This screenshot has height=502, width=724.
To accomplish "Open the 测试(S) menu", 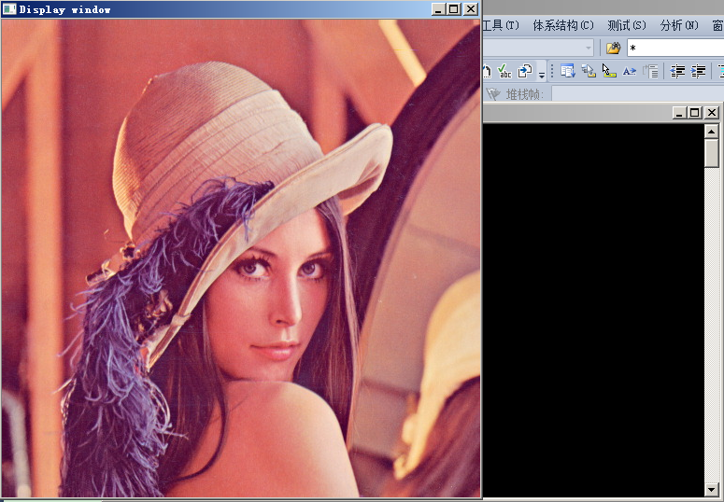I will click(627, 25).
